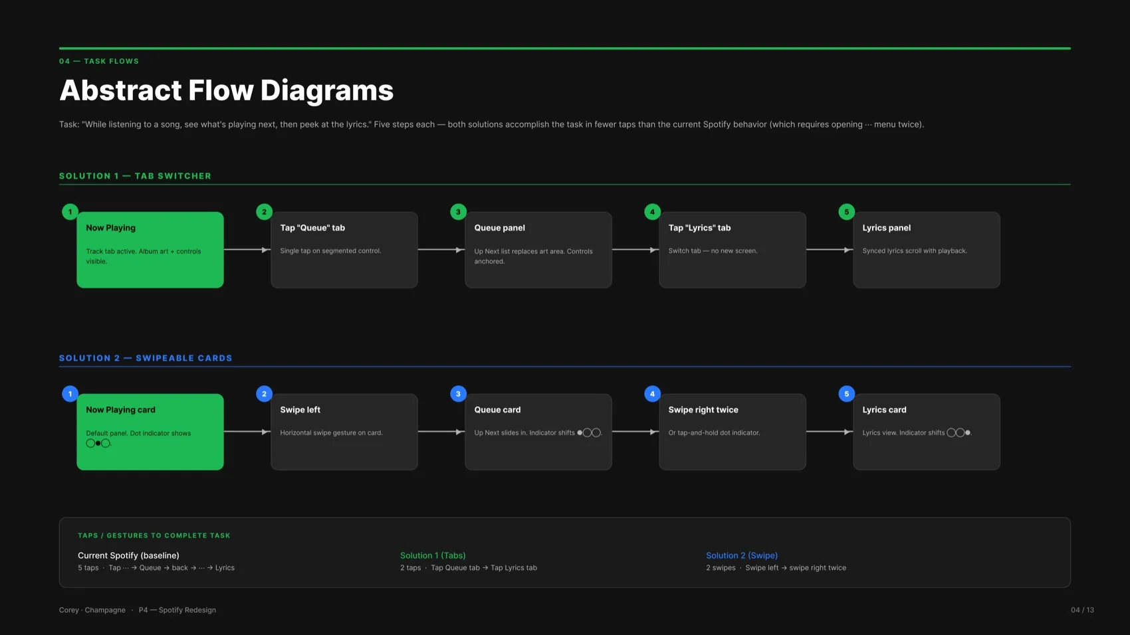Click the "Lyrics card" card title
Image resolution: width=1130 pixels, height=635 pixels.
(x=884, y=410)
